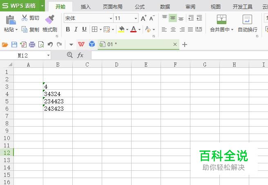
Task: Toggle bold formatting
Action: tap(68, 29)
